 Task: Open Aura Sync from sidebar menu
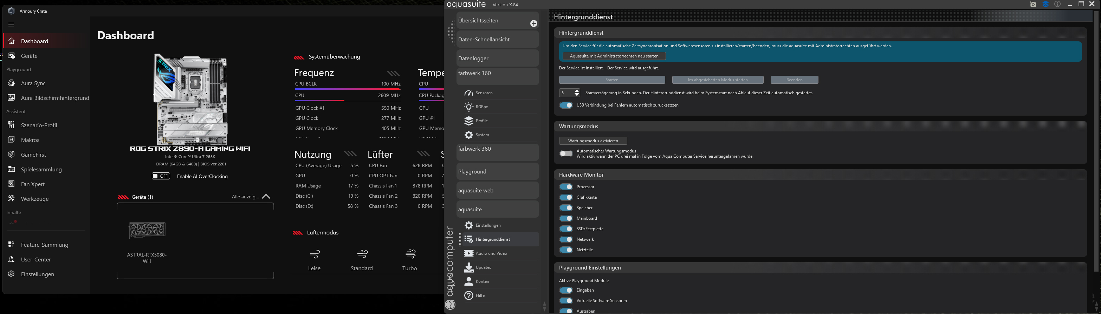[x=33, y=83]
